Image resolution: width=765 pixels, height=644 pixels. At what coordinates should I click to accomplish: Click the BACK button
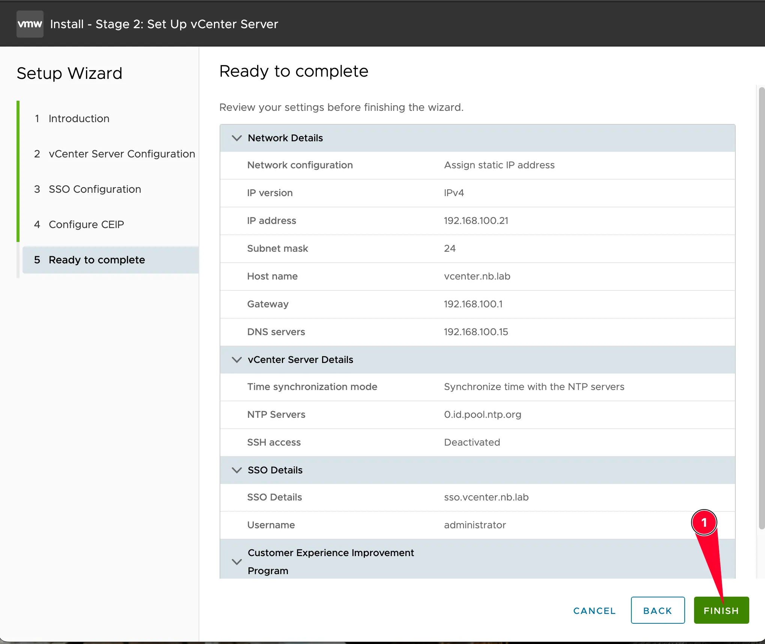point(658,610)
